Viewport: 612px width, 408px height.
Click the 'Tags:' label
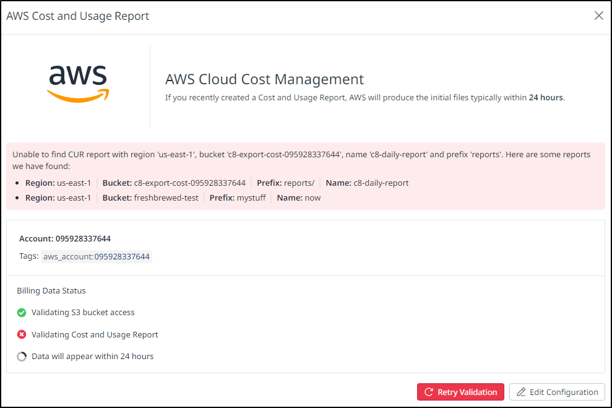pos(29,256)
